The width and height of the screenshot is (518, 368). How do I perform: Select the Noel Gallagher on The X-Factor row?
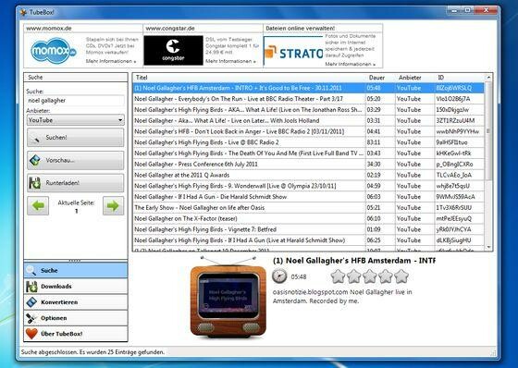tap(308, 219)
